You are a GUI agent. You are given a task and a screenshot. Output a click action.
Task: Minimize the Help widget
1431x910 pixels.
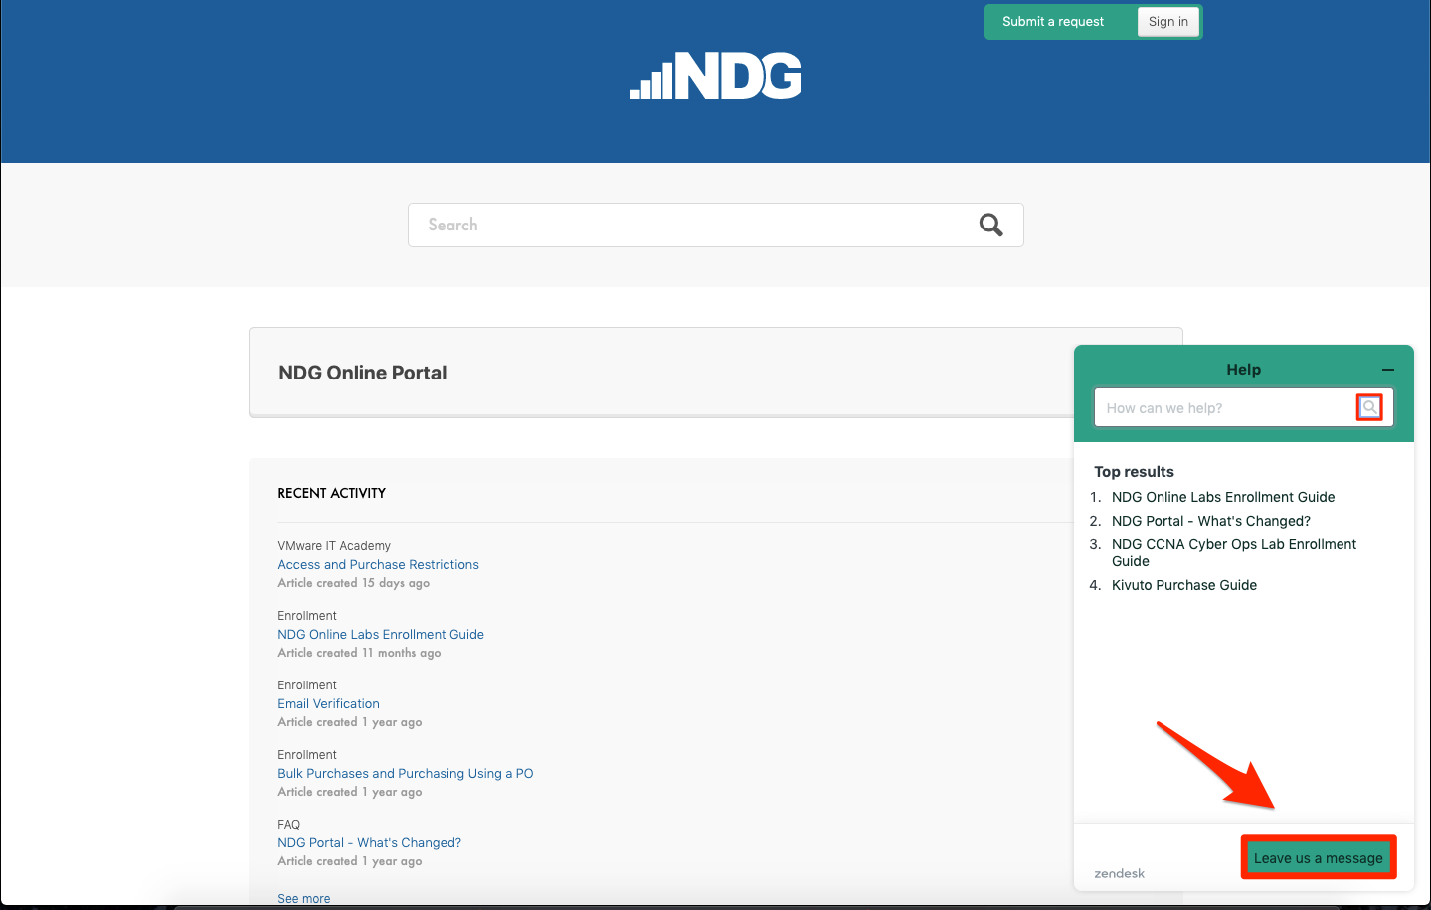[1388, 370]
